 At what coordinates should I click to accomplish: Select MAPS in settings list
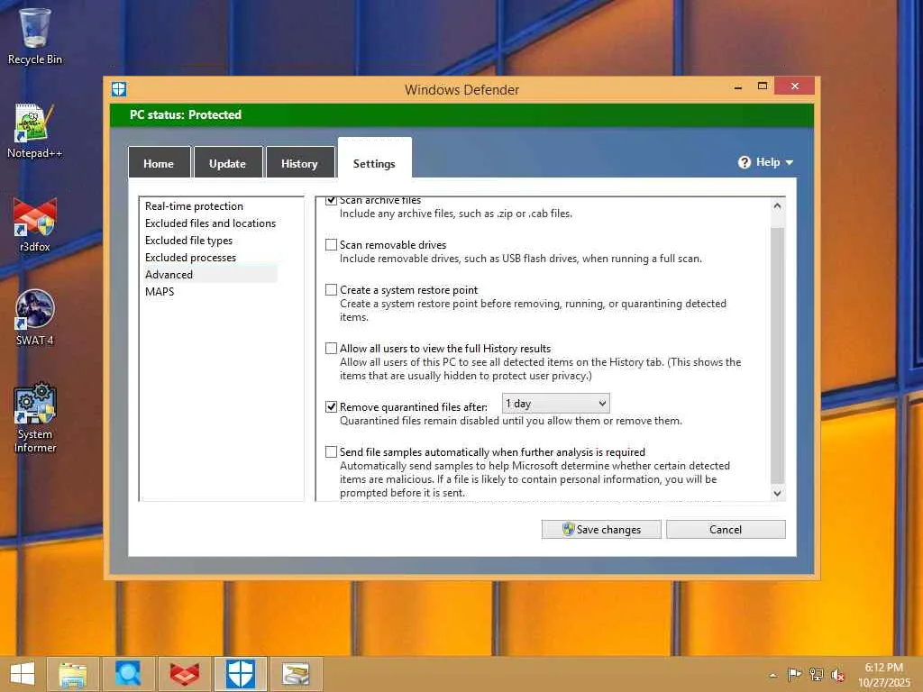coord(160,291)
